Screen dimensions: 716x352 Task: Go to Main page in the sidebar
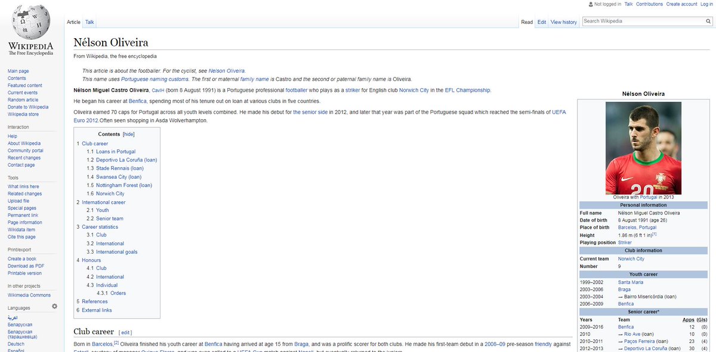[18, 71]
